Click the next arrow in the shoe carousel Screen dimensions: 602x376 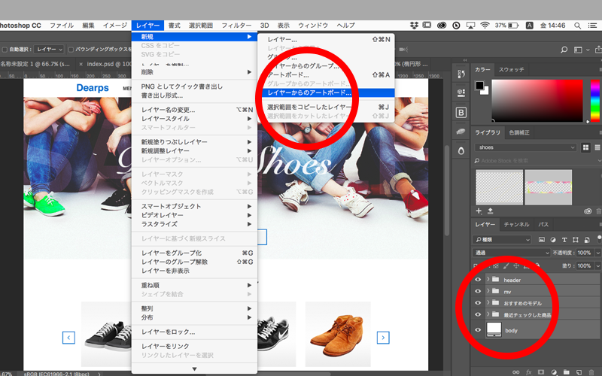click(383, 338)
